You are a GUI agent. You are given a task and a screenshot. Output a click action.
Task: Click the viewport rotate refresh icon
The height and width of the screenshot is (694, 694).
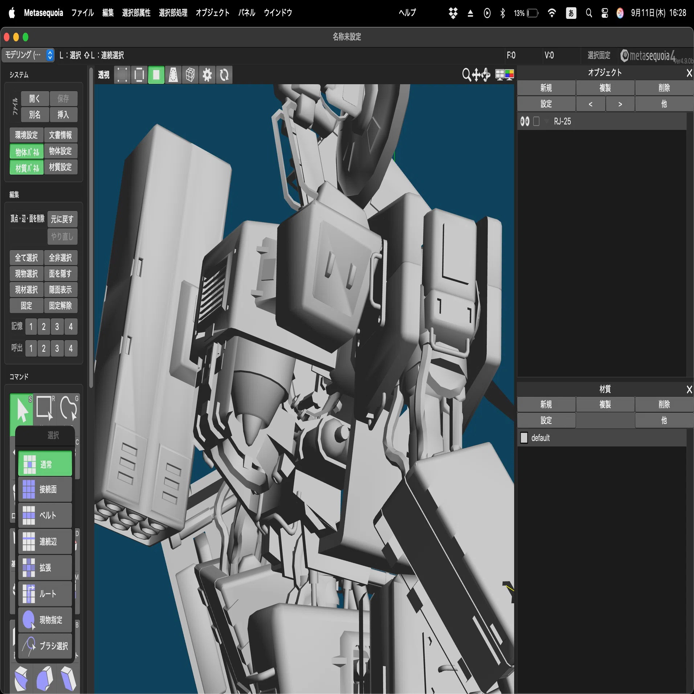(x=224, y=75)
